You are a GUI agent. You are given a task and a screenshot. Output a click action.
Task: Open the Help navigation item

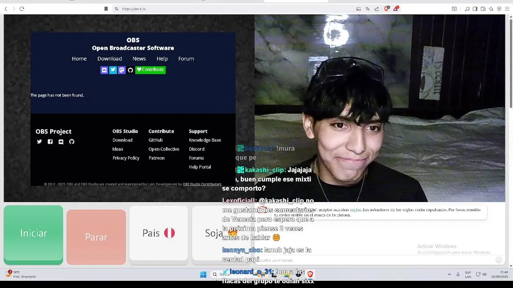click(162, 59)
